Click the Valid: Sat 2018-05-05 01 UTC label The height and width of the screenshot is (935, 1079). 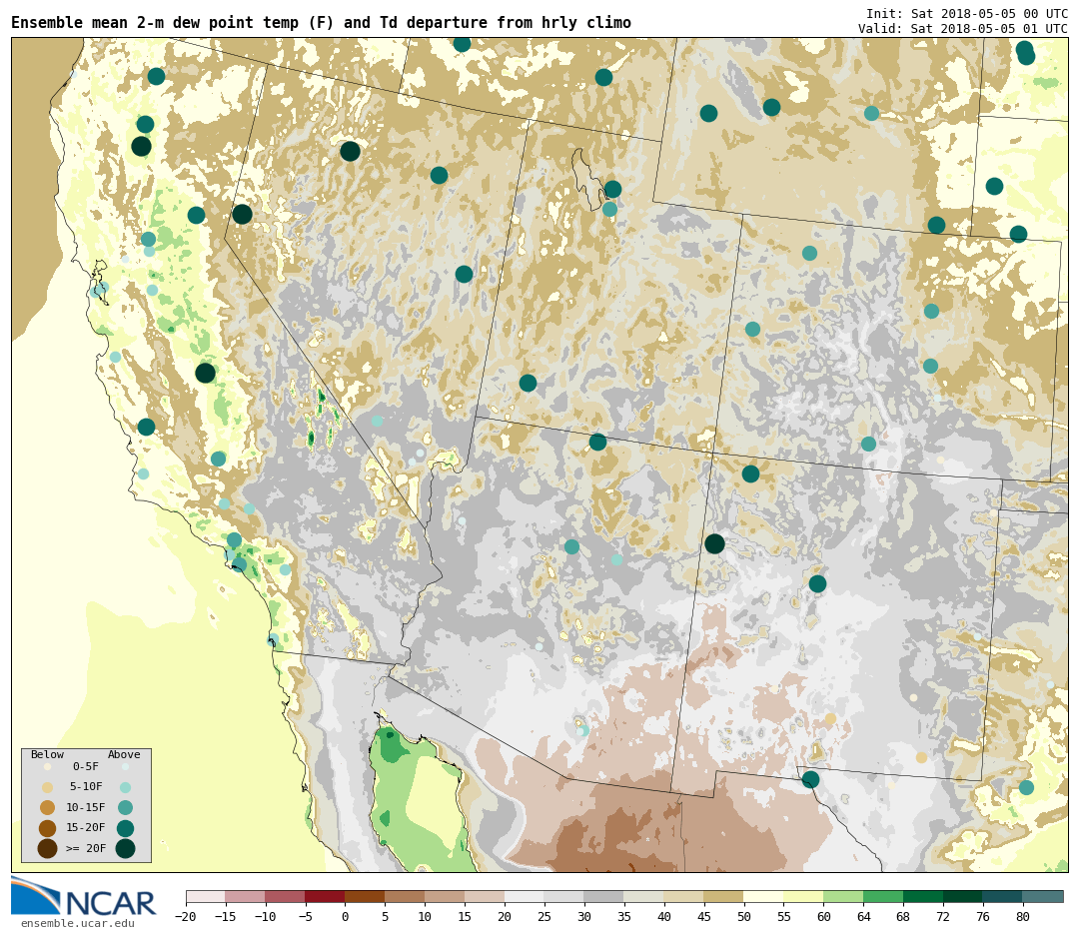[x=963, y=28]
